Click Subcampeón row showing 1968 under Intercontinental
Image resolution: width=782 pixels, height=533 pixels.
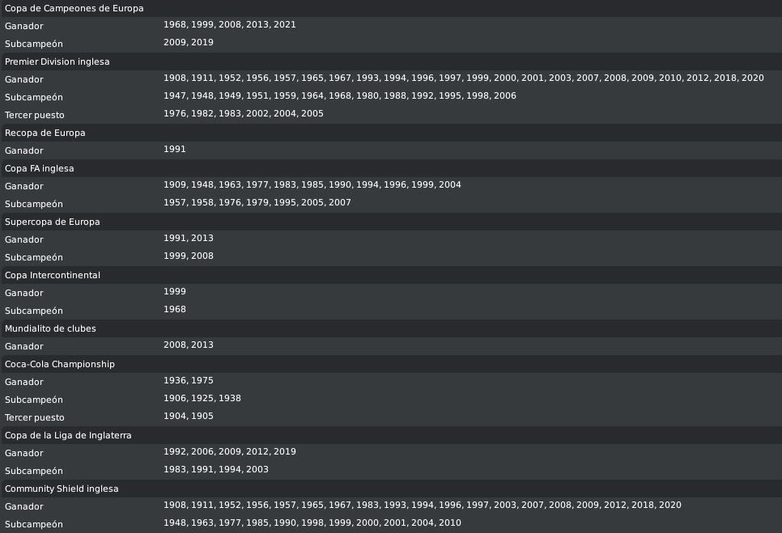174,310
